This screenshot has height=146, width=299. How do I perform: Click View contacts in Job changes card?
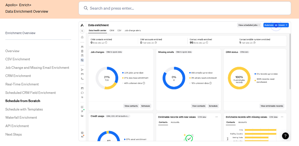pos(131,106)
